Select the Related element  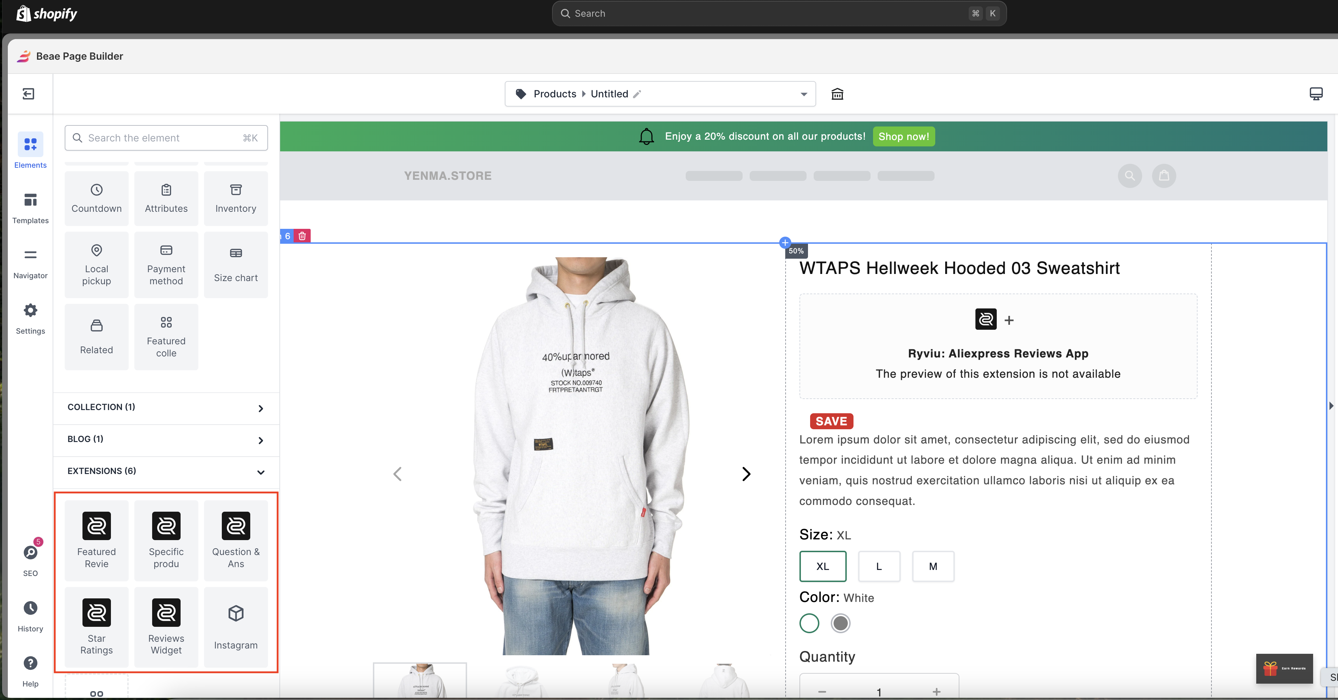(x=97, y=336)
